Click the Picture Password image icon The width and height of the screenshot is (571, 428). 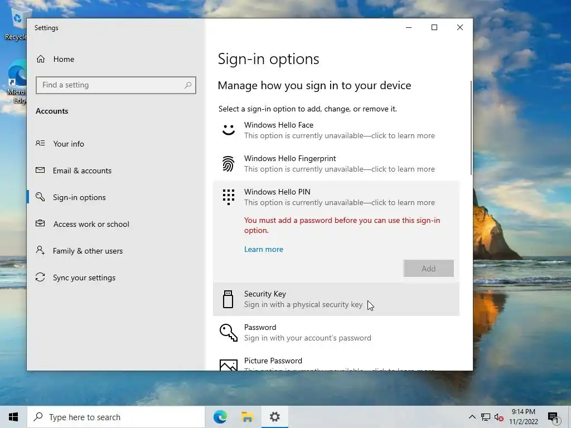[x=228, y=365]
